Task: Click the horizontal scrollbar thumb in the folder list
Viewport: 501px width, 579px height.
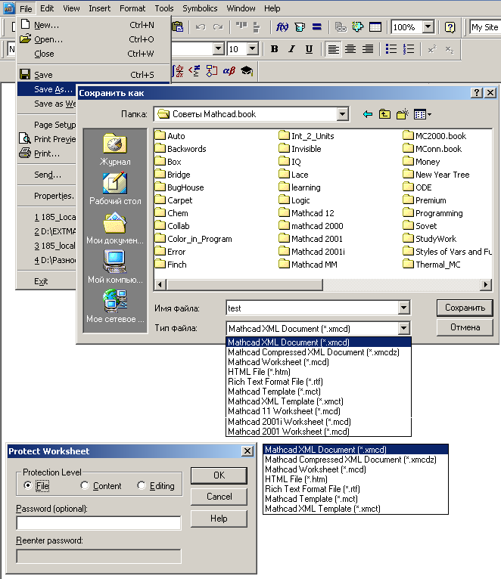Action: [244, 285]
